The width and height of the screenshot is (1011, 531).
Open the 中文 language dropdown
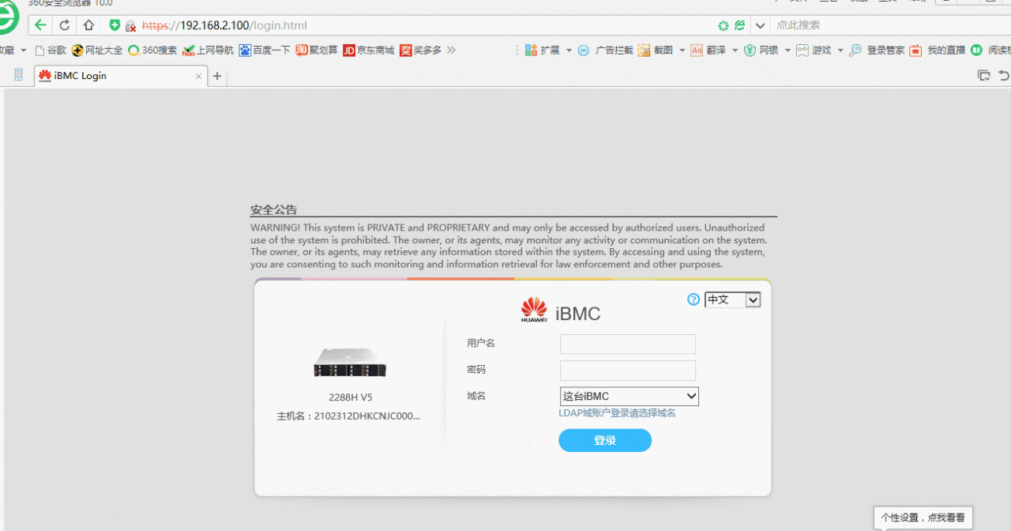(732, 299)
